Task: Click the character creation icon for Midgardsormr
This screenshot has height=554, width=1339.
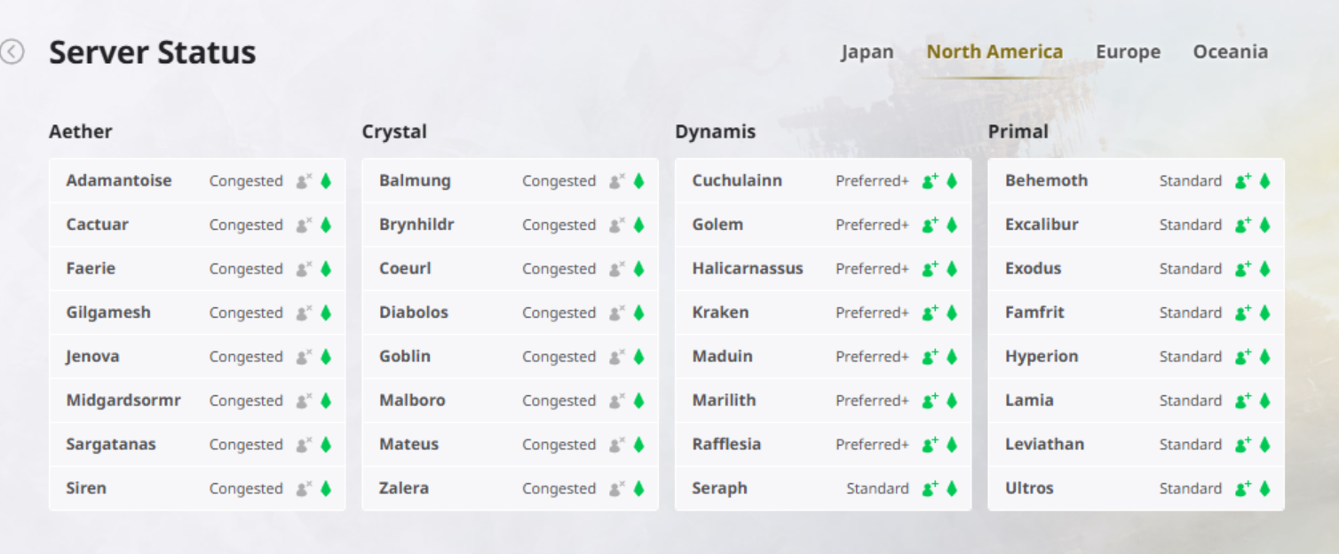Action: [305, 400]
